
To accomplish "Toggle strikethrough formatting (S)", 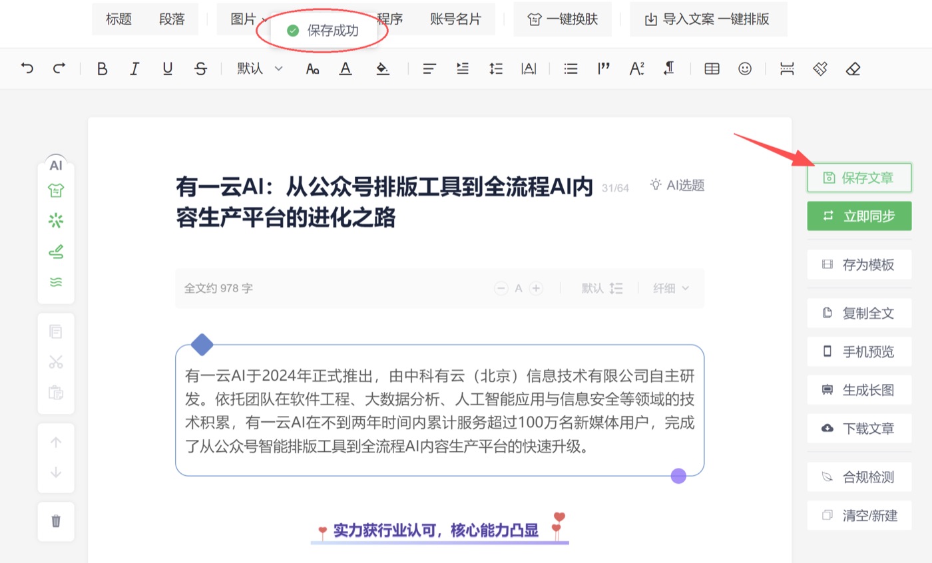I will 200,69.
